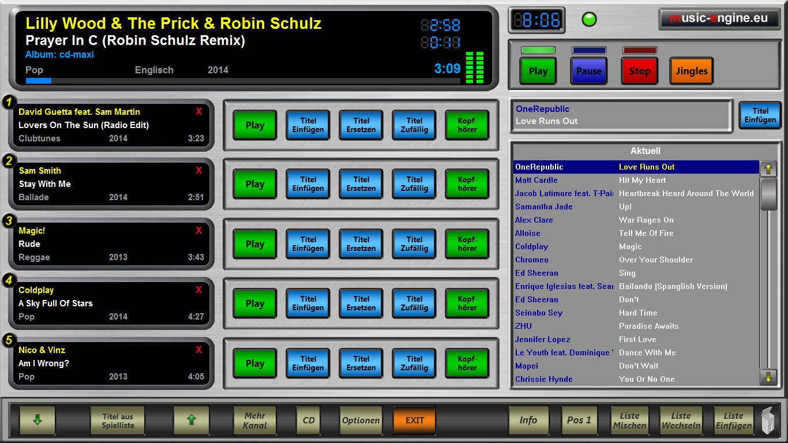
Task: Click Titel Zufällig in the second slot row
Action: tap(414, 184)
